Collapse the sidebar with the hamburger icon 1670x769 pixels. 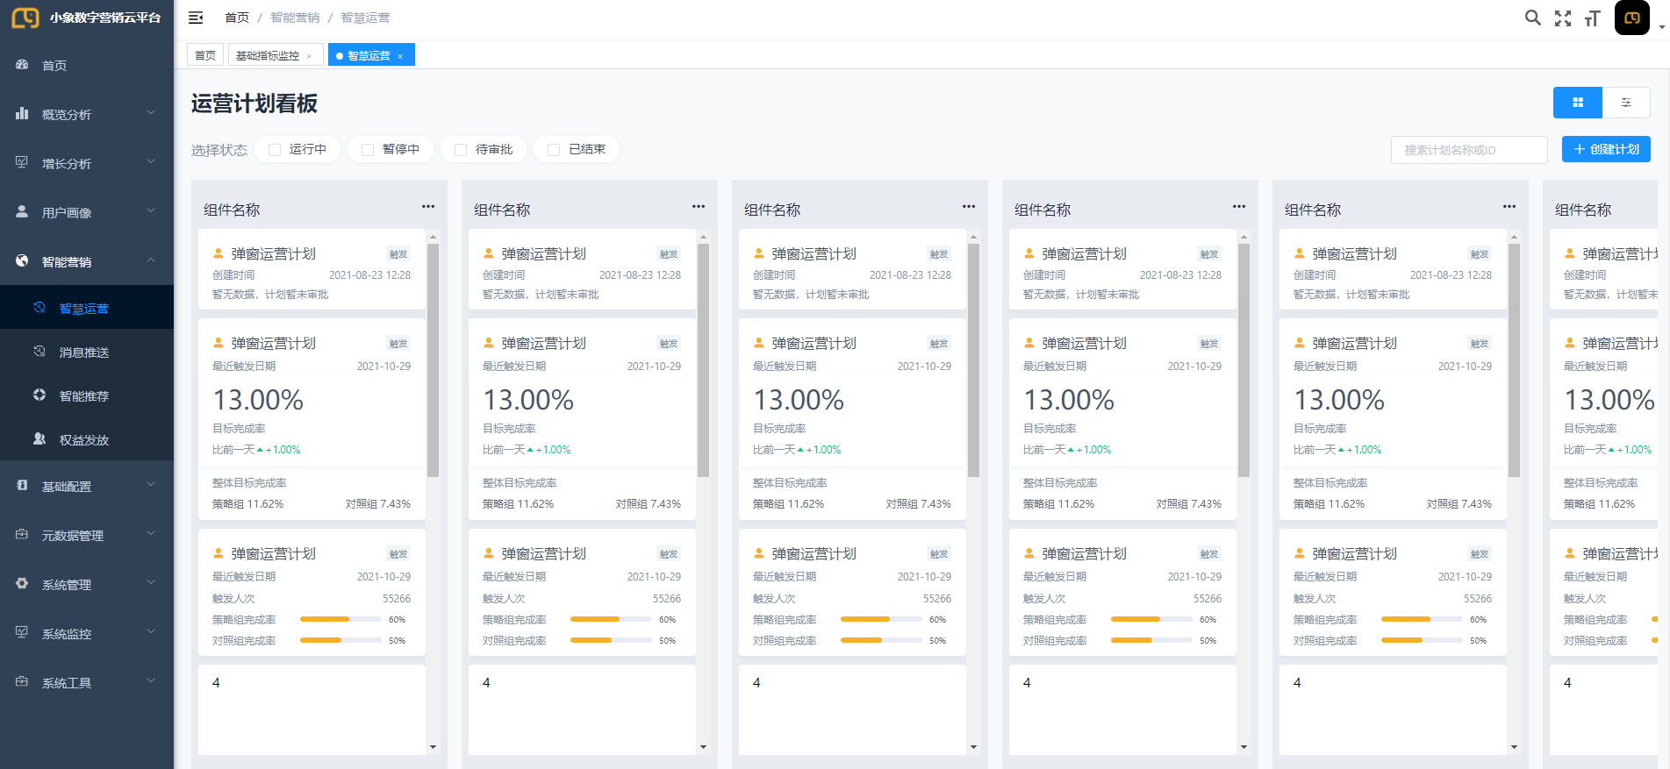[x=196, y=18]
